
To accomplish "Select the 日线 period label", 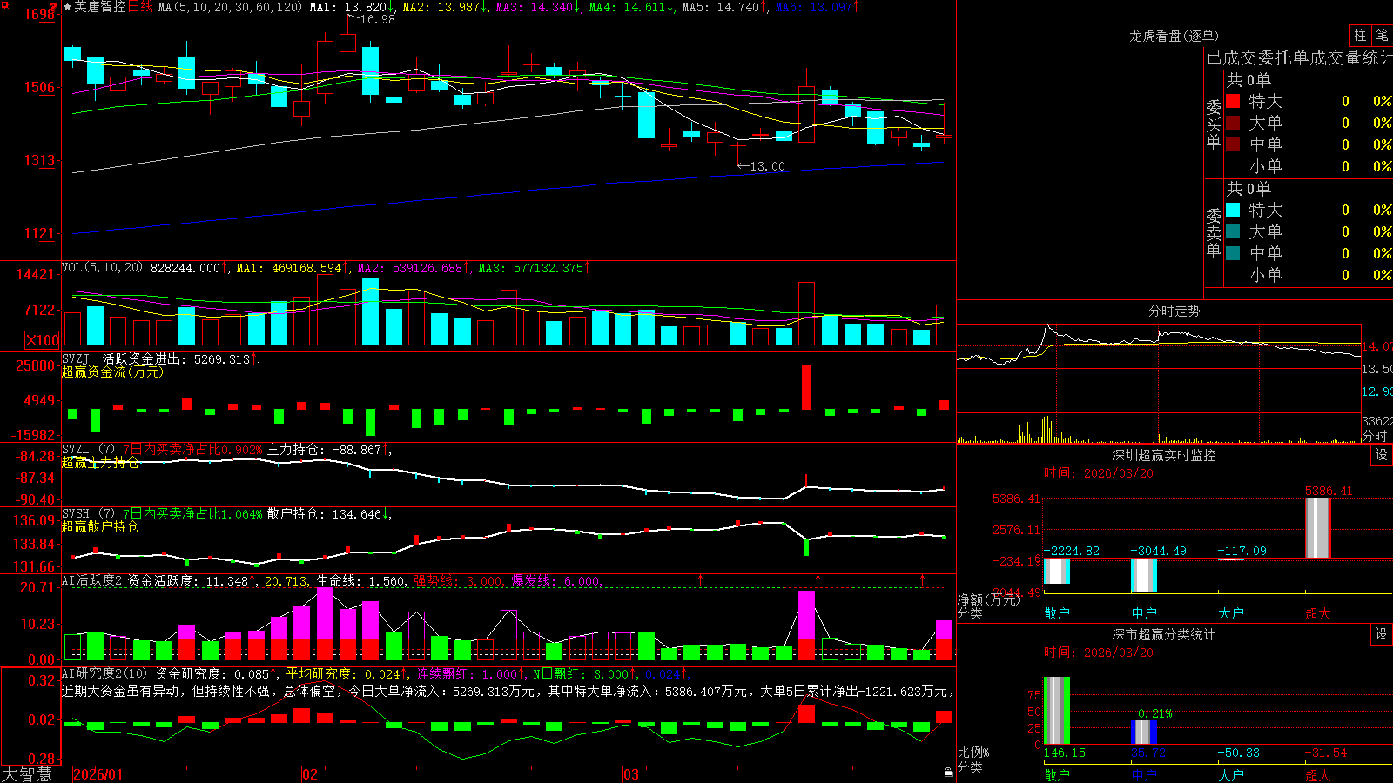I will (140, 7).
